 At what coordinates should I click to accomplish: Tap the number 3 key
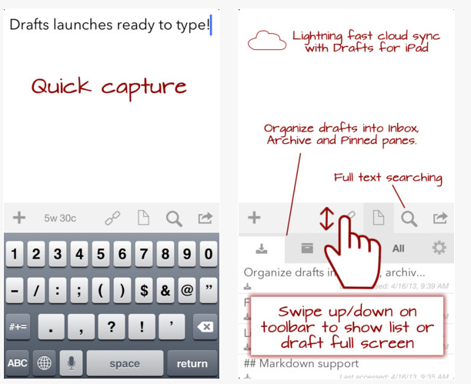pos(58,254)
